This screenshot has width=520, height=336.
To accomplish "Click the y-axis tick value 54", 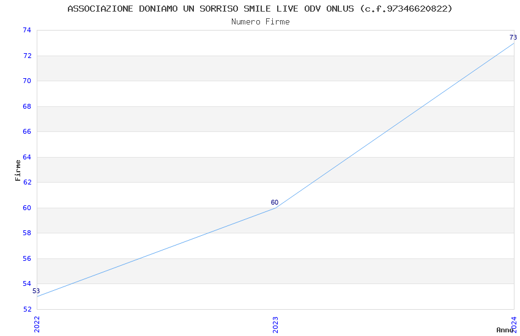I will click(x=27, y=283).
